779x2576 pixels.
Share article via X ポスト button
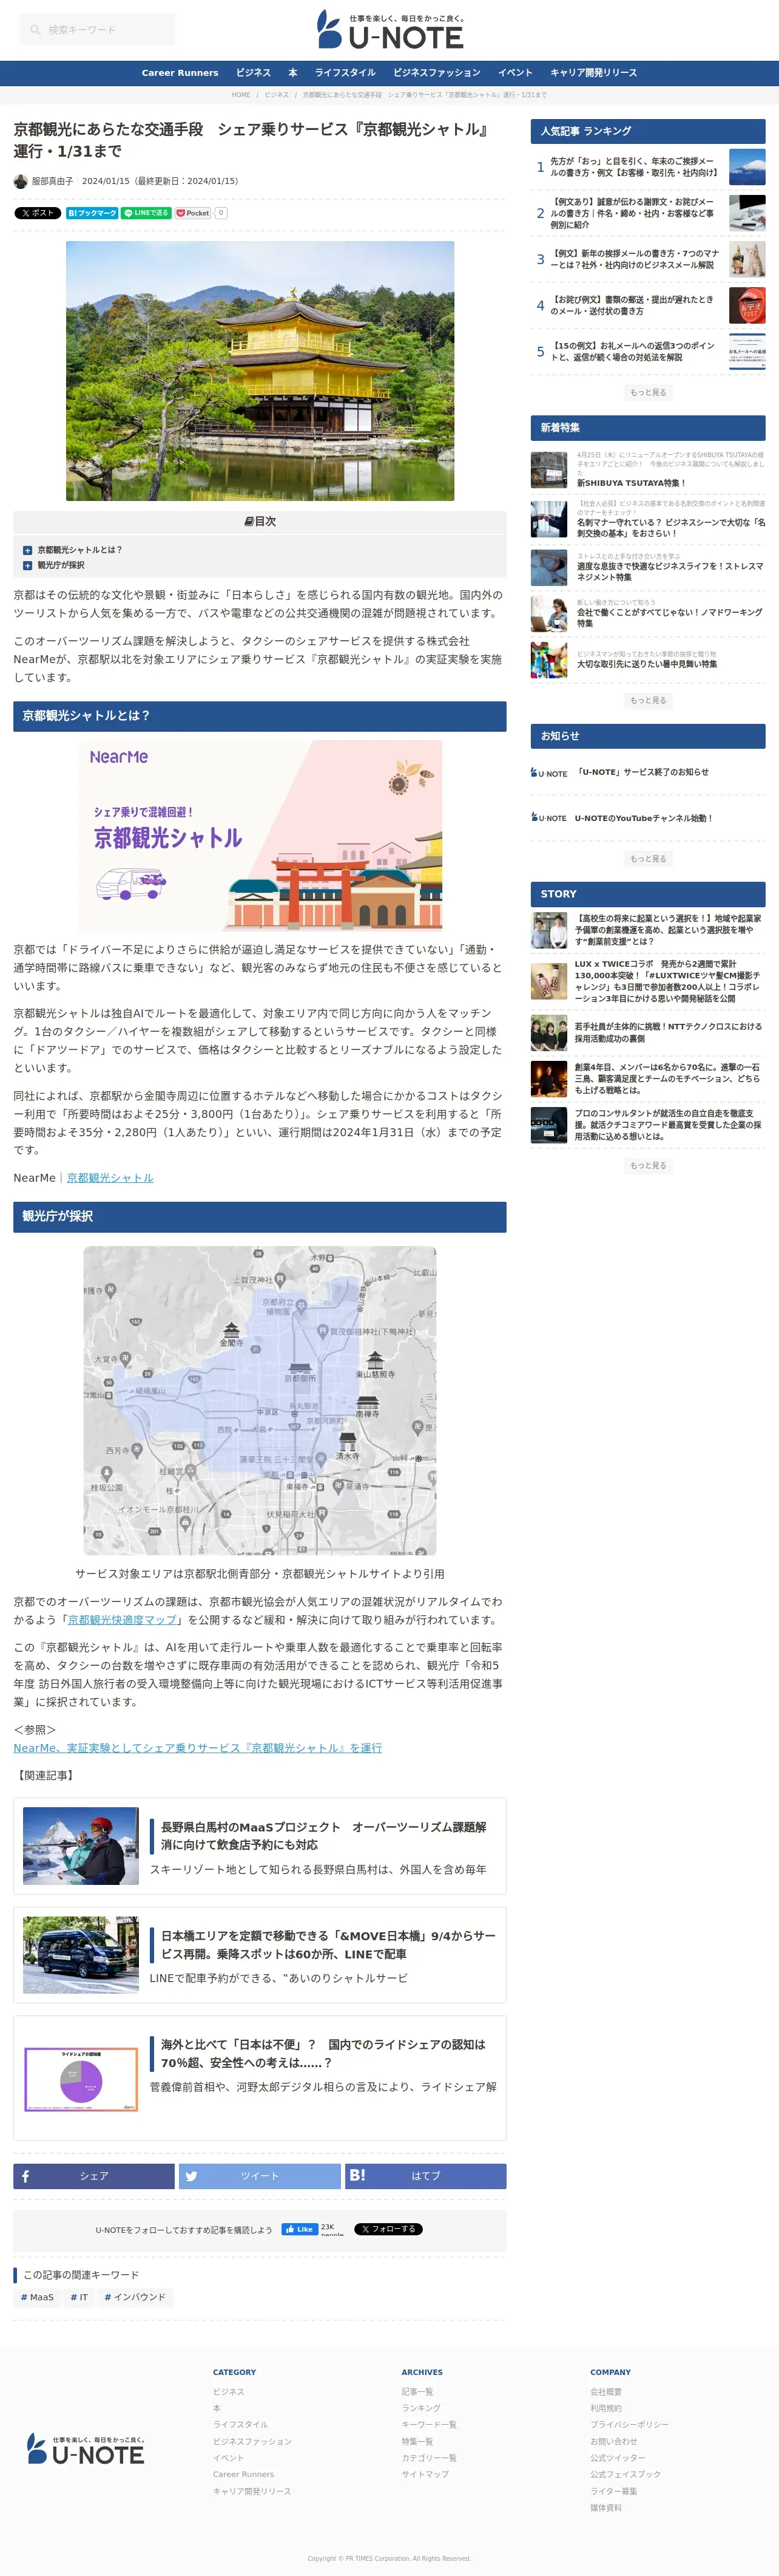coord(37,213)
